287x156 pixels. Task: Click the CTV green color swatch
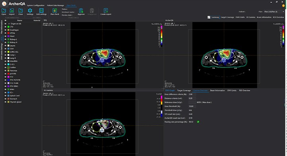8,27
